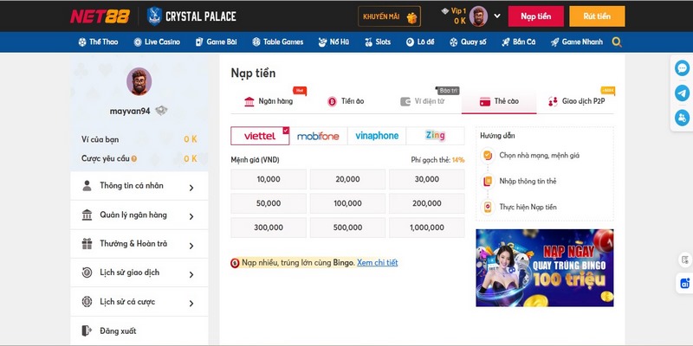
Task: Open the Xem chi tiết link
Action: 378,263
